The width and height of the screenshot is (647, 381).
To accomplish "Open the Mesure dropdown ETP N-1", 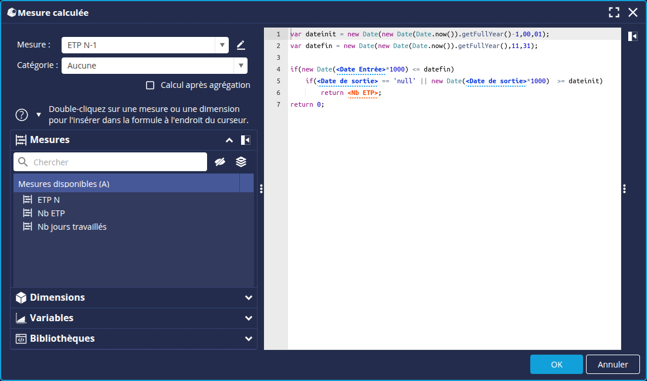I will click(222, 45).
